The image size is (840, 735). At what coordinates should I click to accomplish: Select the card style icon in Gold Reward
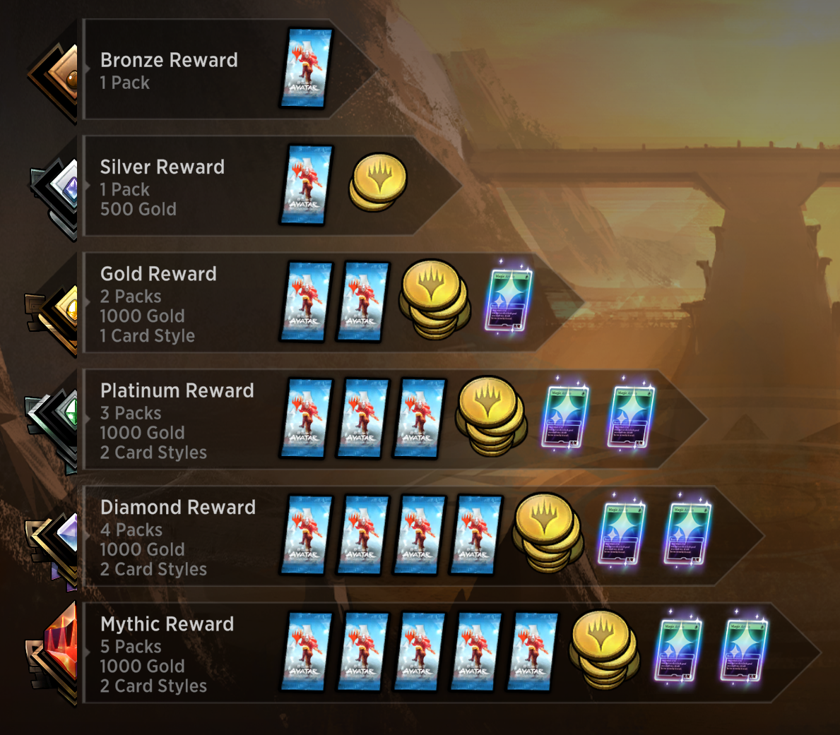509,299
